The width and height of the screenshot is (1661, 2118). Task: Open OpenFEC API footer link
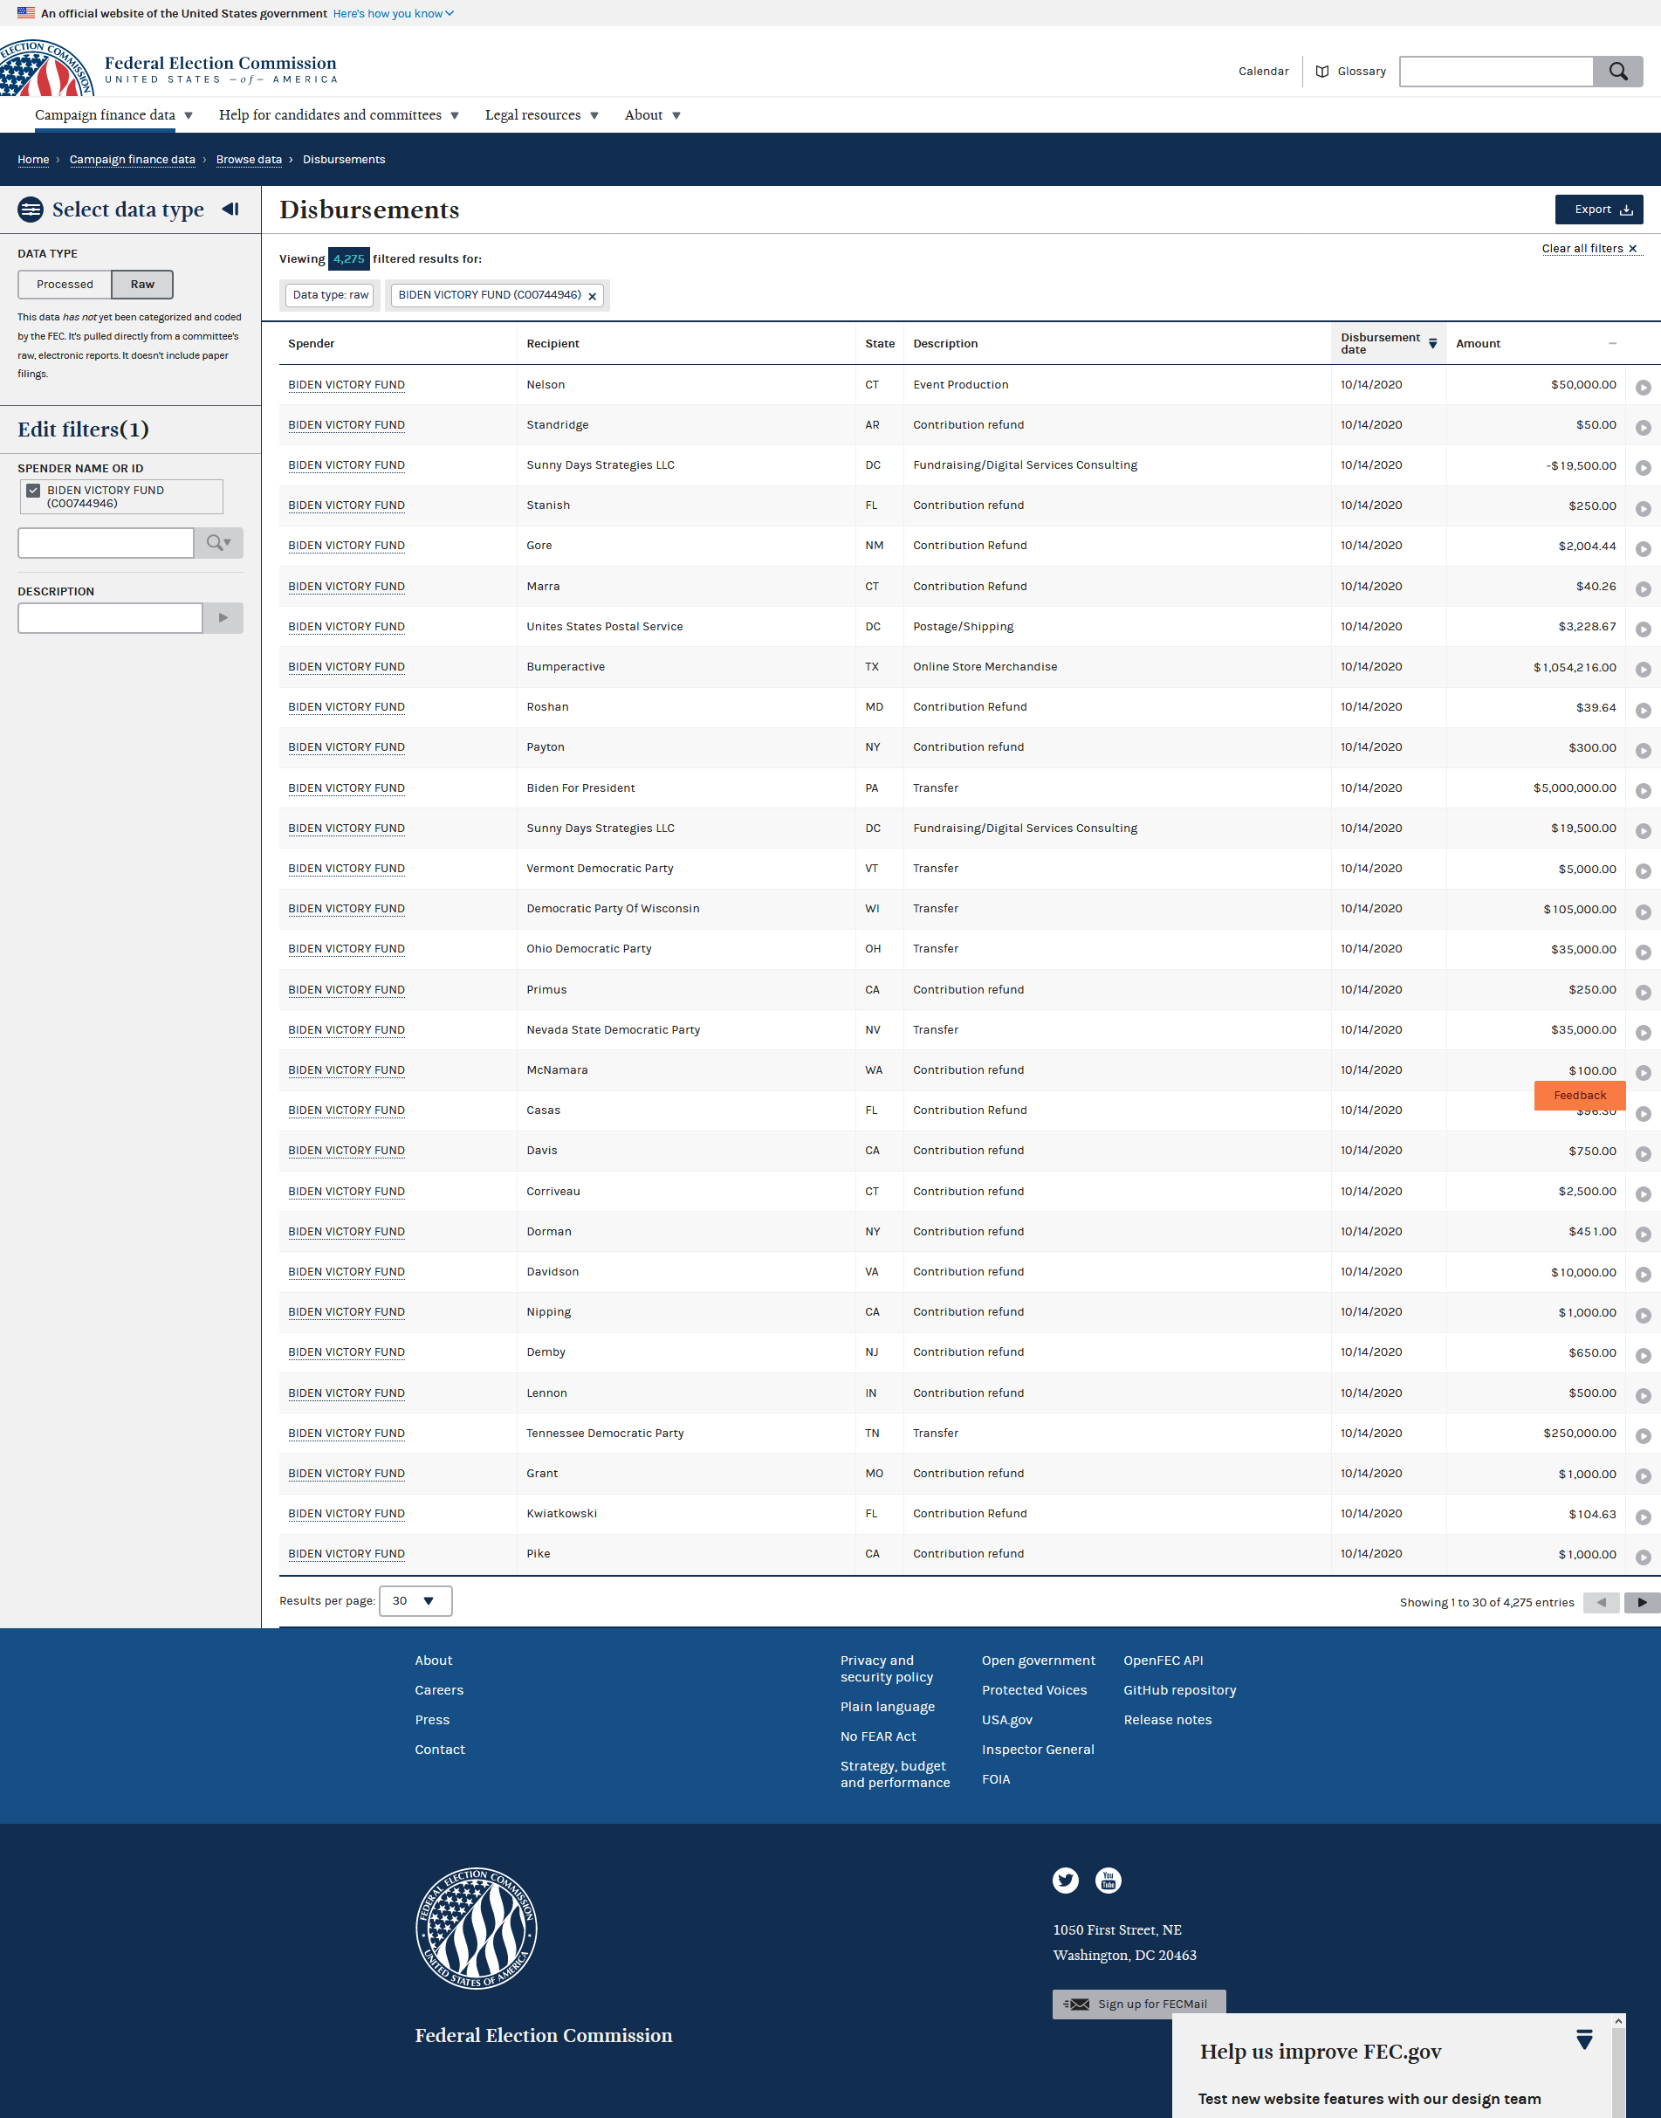1163,1660
